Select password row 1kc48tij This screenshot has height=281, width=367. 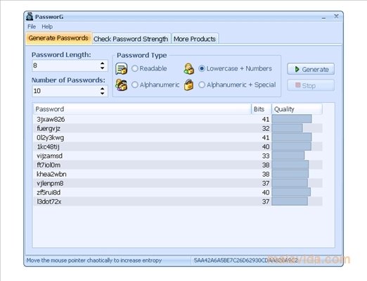pos(178,146)
